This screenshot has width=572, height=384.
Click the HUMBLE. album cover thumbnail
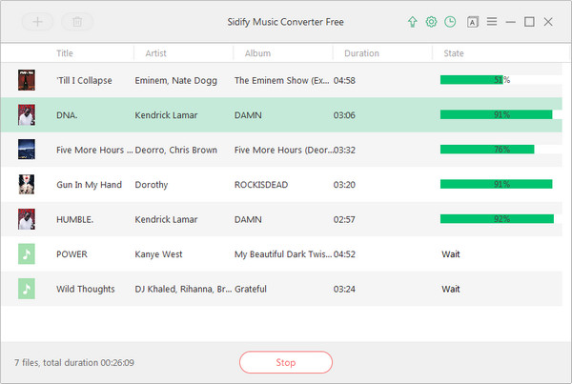[27, 219]
